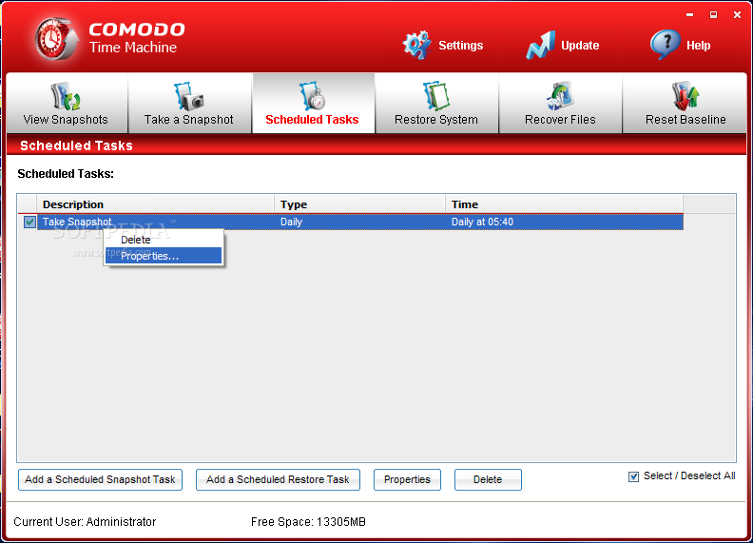Select the Scheduled Tasks tab label
The width and height of the screenshot is (753, 543).
click(x=312, y=120)
